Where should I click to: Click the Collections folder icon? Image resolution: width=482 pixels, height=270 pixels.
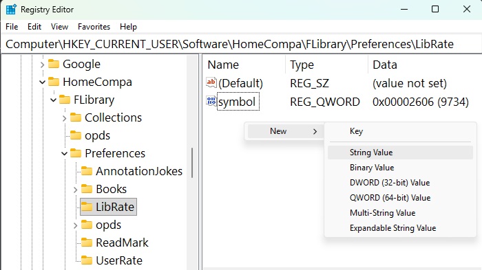(x=76, y=117)
